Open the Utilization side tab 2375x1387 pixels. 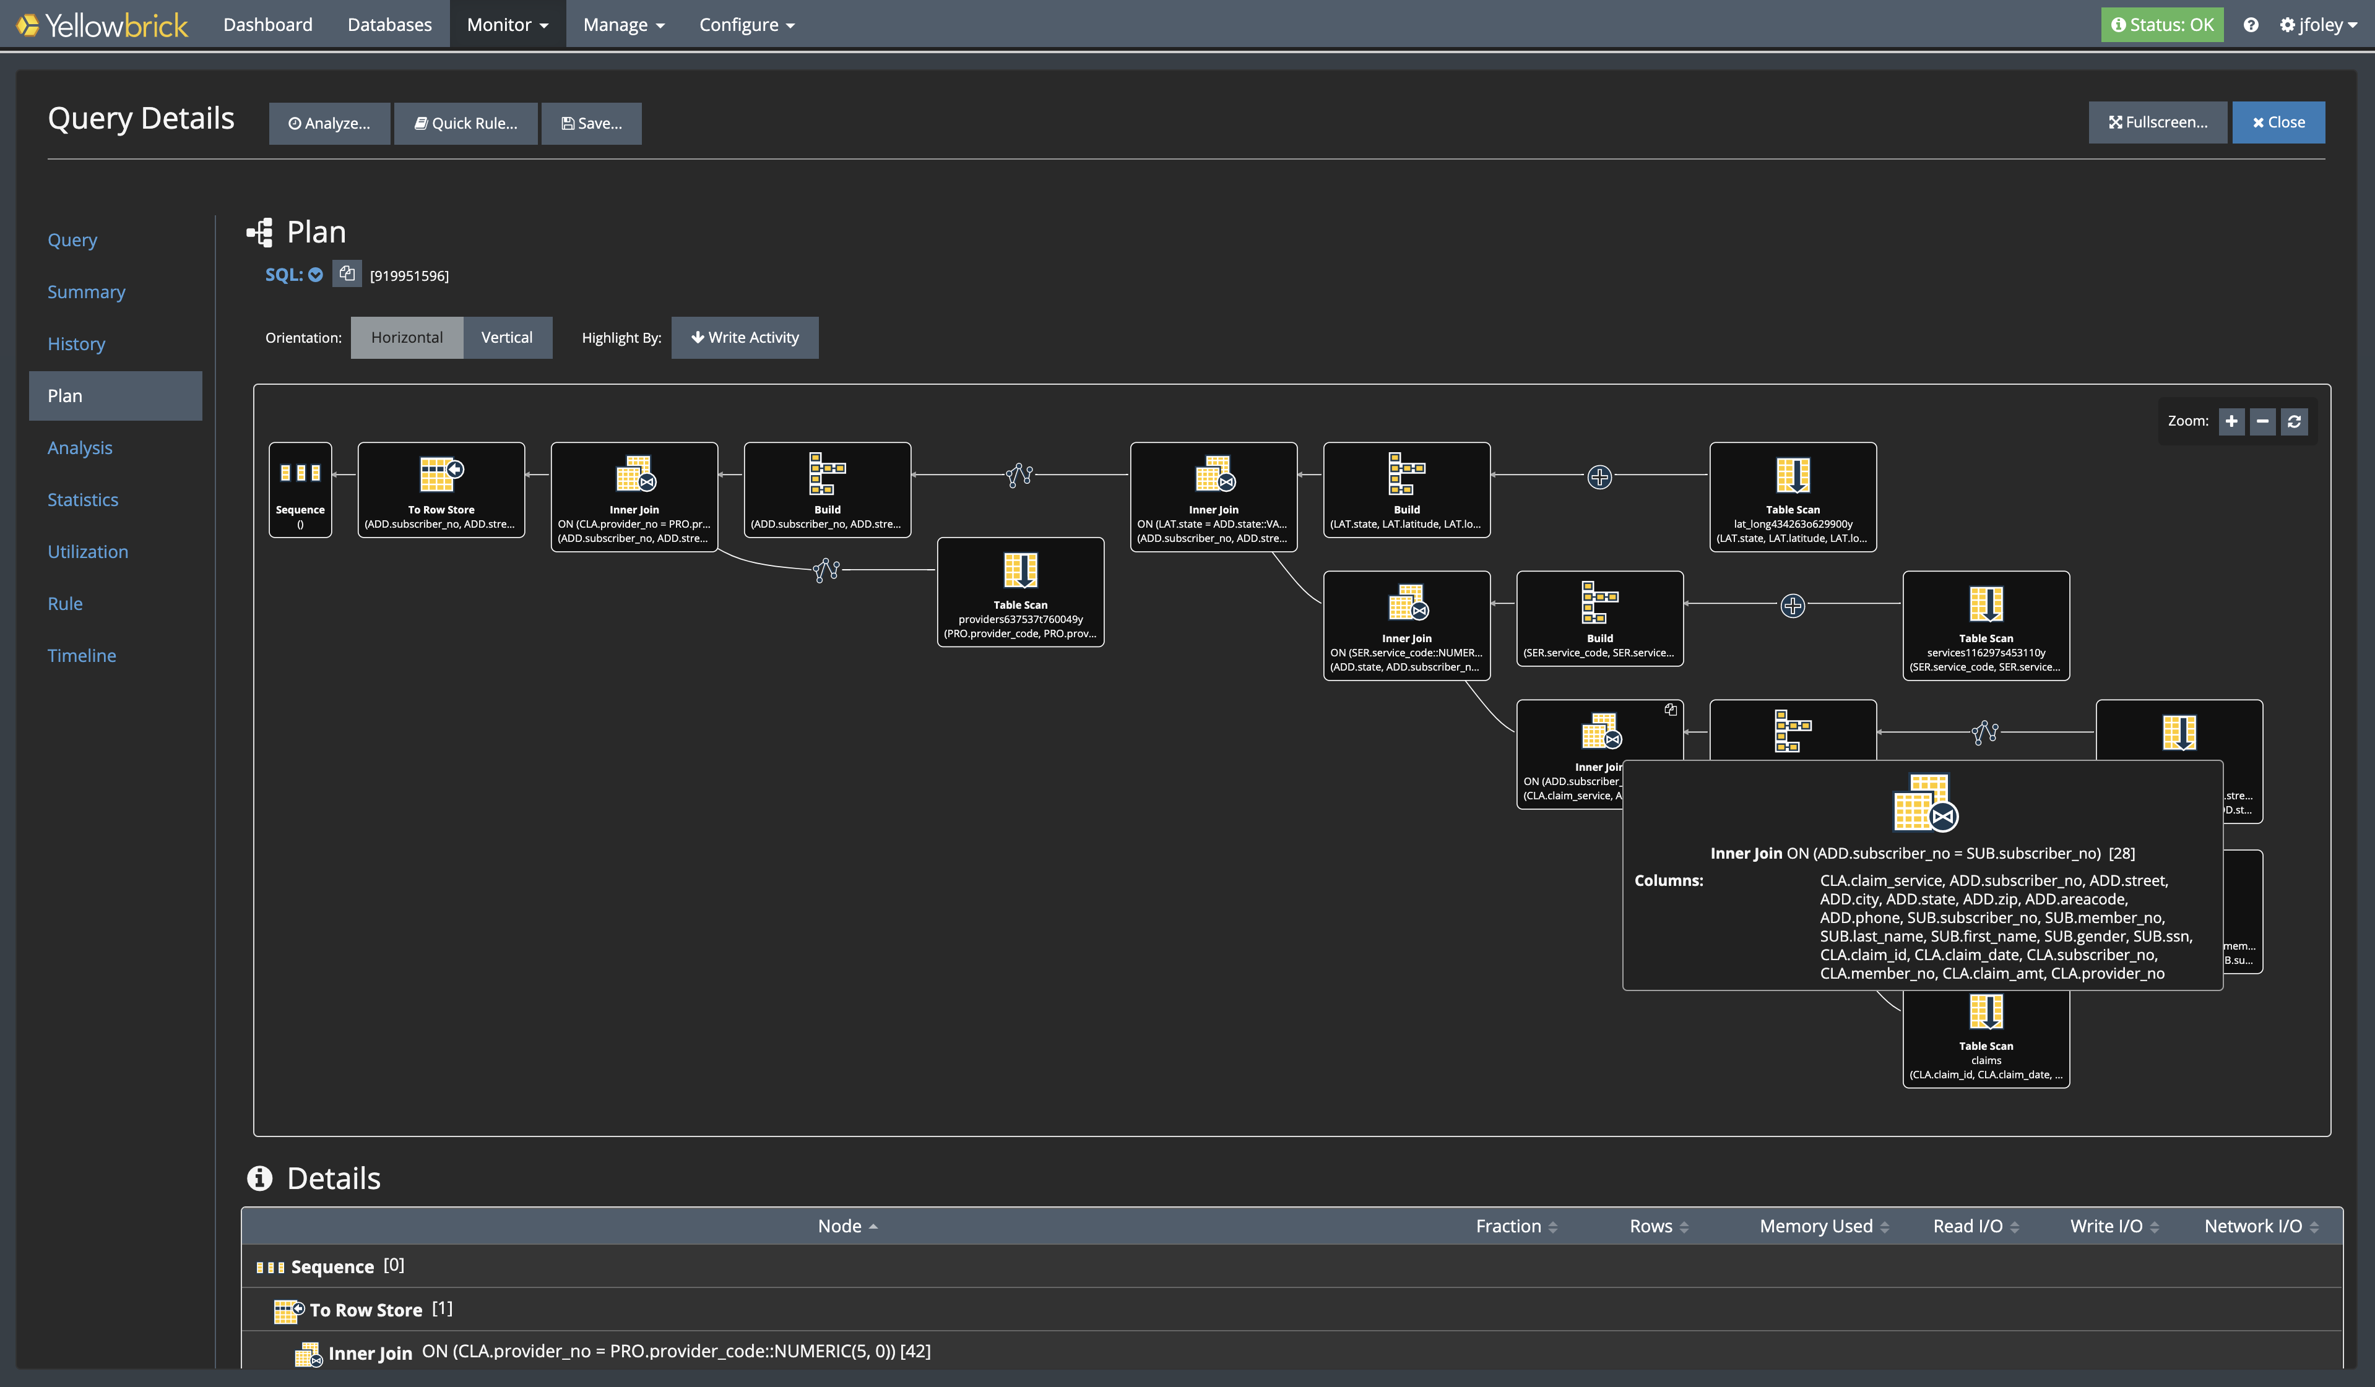(88, 551)
